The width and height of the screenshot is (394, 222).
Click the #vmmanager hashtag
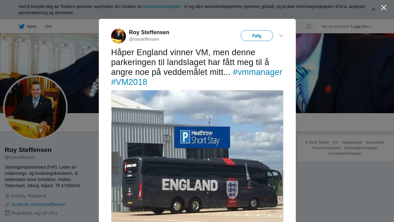tap(257, 72)
